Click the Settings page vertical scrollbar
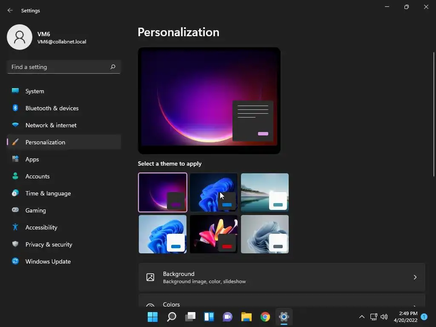 434,114
